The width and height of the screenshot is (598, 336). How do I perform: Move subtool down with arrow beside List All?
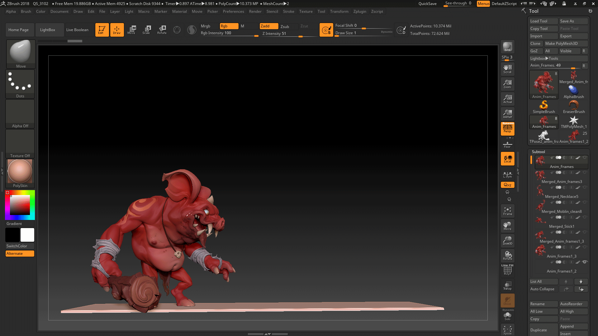pyautogui.click(x=581, y=282)
